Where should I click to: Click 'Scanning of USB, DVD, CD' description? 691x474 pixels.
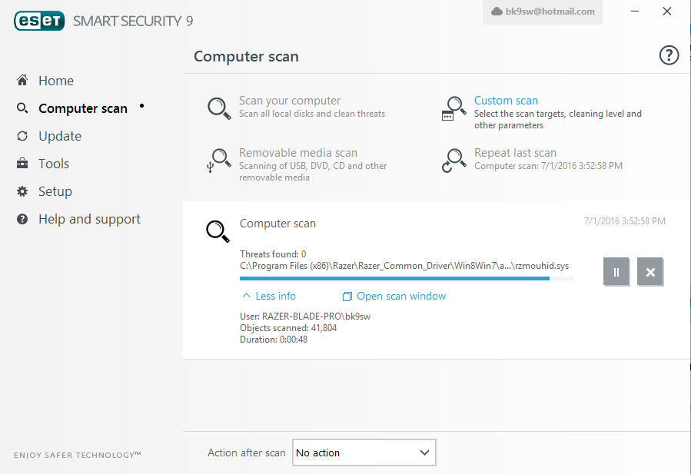click(313, 171)
